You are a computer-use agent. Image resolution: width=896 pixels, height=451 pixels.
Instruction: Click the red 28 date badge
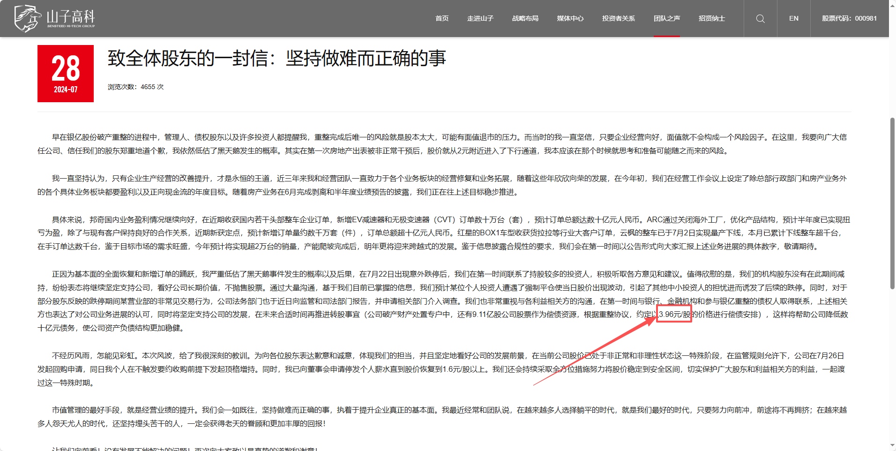(66, 74)
